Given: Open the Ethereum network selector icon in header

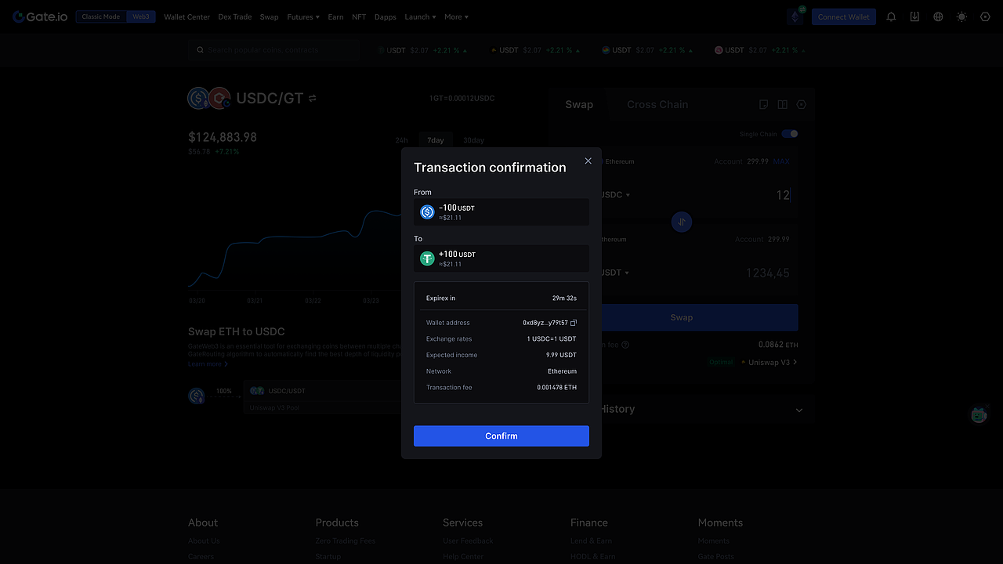Looking at the screenshot, I should [796, 16].
